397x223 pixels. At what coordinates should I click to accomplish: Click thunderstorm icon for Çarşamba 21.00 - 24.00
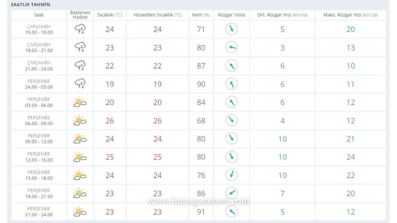(80, 66)
